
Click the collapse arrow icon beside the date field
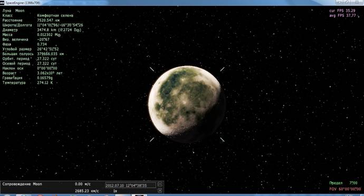click(160, 184)
